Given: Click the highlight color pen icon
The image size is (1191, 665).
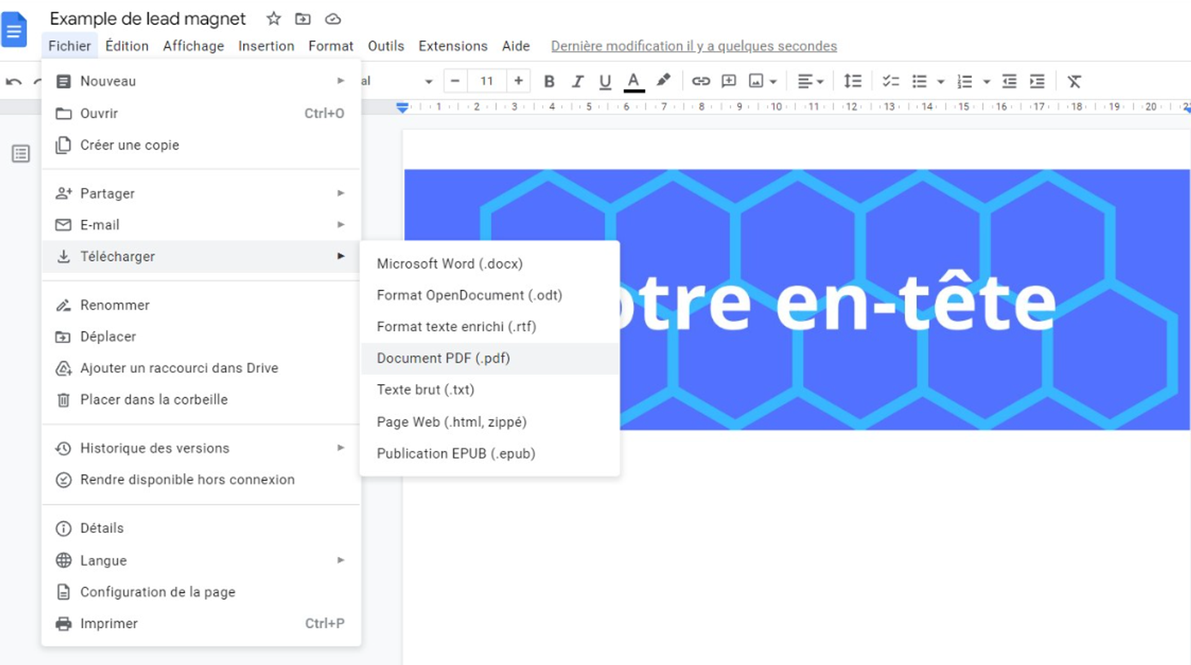Looking at the screenshot, I should click(663, 81).
